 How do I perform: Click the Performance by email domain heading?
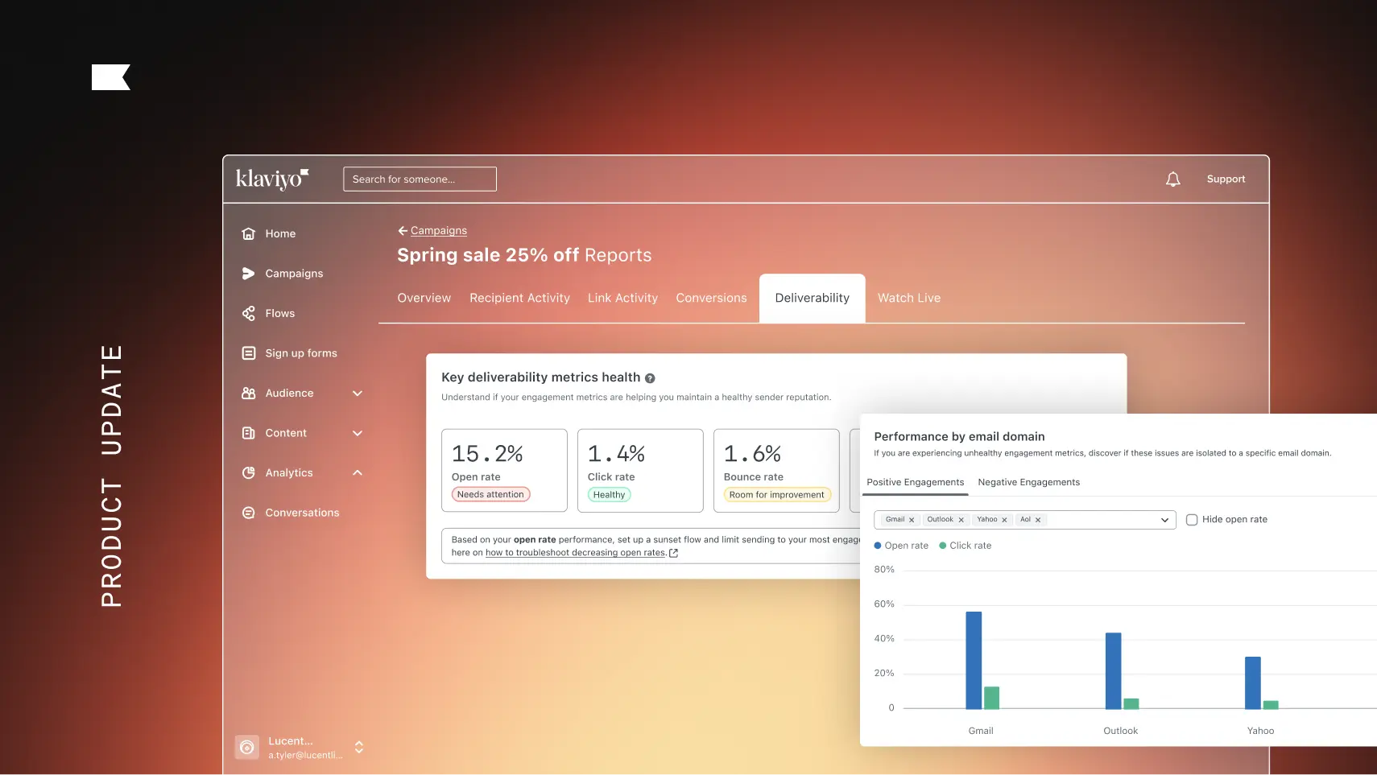[x=959, y=437]
